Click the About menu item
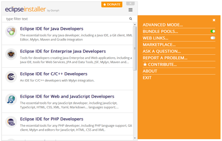The width and height of the screenshot is (222, 141). pos(150,71)
